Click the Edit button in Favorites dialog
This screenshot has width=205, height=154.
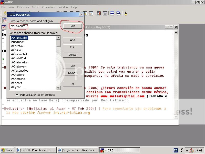click(73, 47)
